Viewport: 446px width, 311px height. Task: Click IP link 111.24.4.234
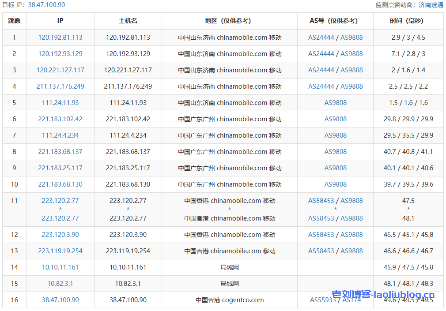[60, 135]
